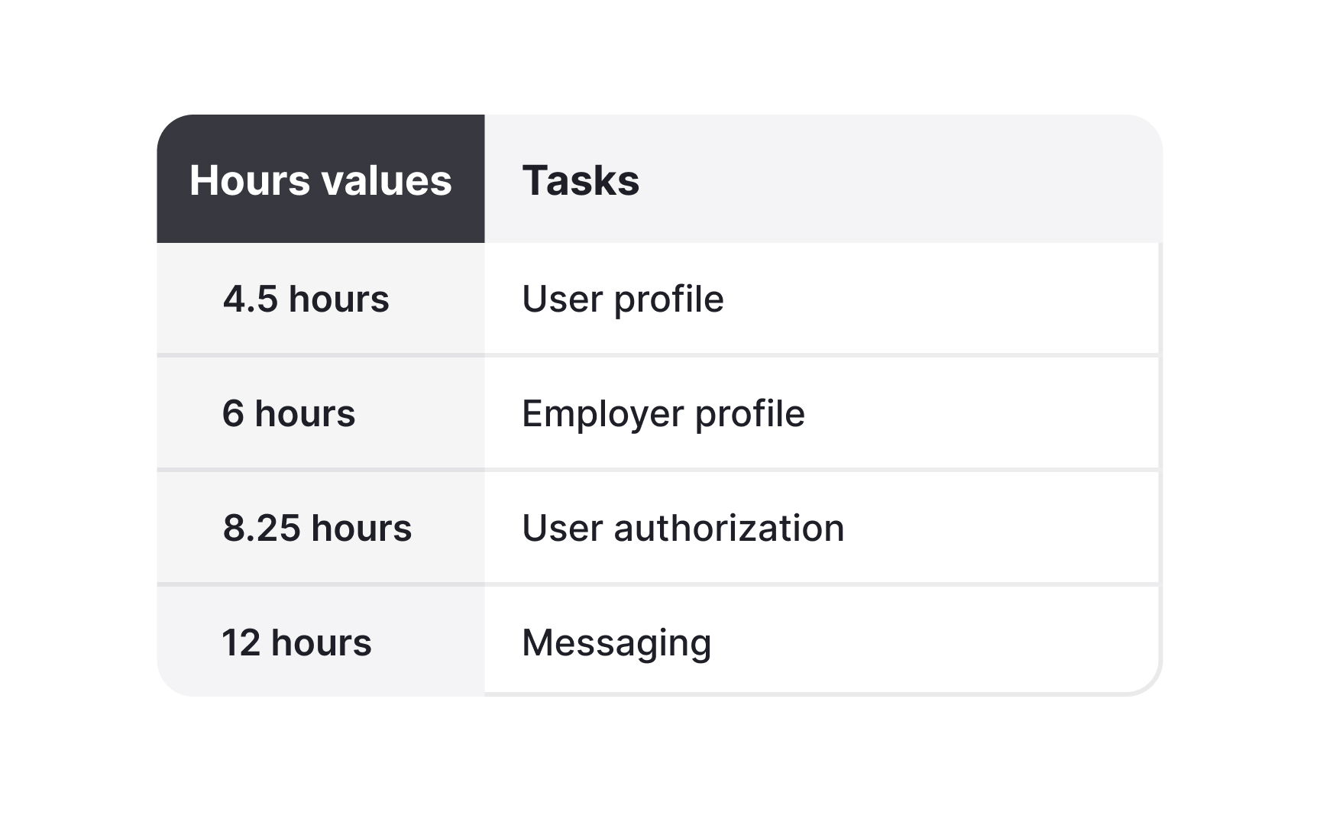1320x825 pixels.
Task: Click the number "4.5" in the first row
Action: 251,299
